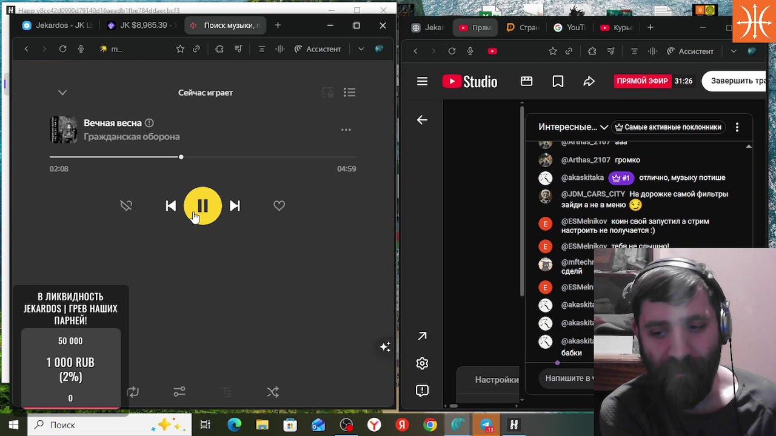The width and height of the screenshot is (776, 436).
Task: Collapse the Now Playing panel
Action: 62,93
